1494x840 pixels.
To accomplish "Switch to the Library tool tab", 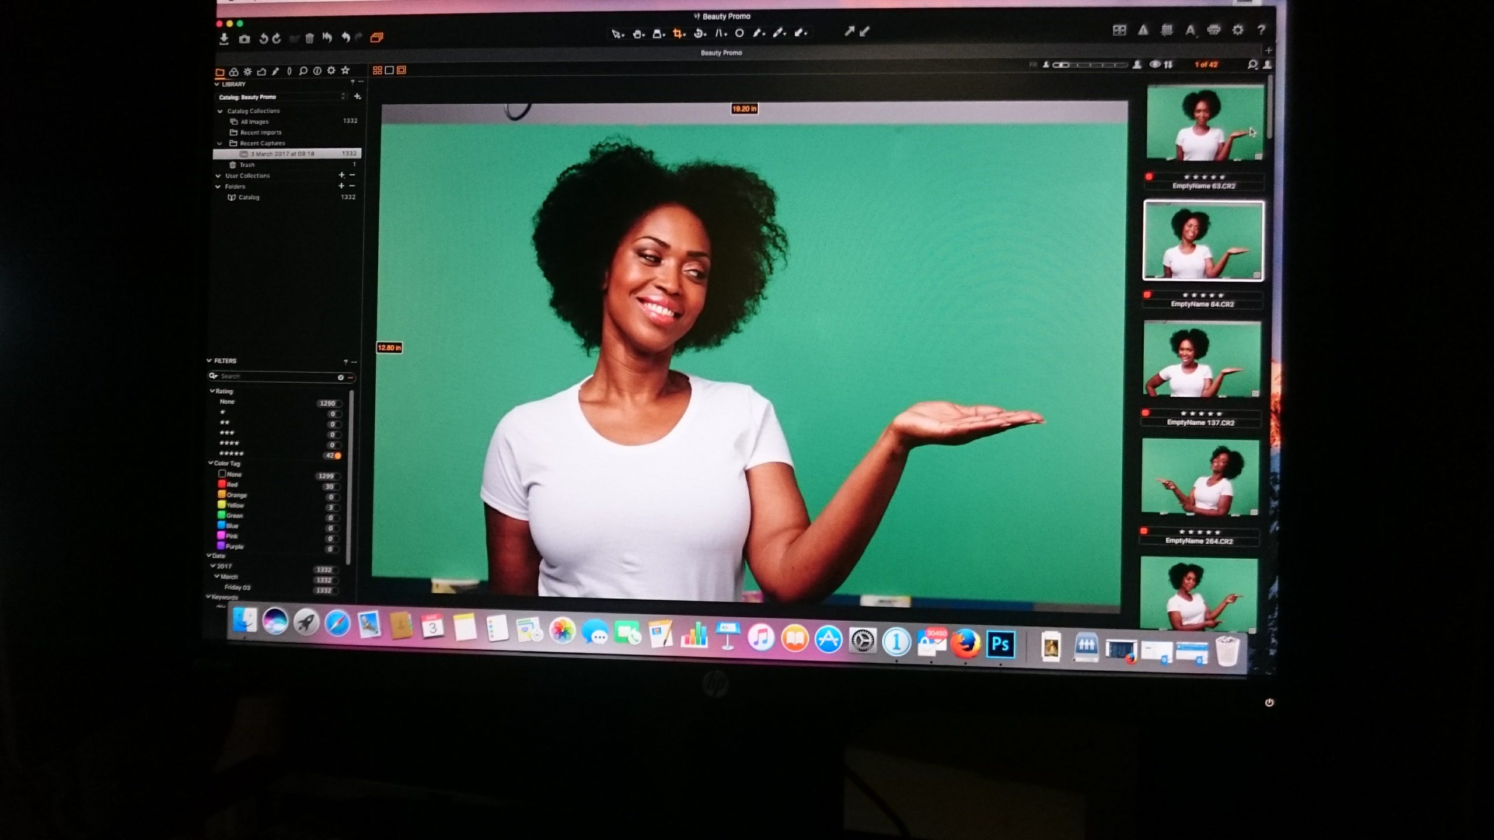I will coord(220,72).
